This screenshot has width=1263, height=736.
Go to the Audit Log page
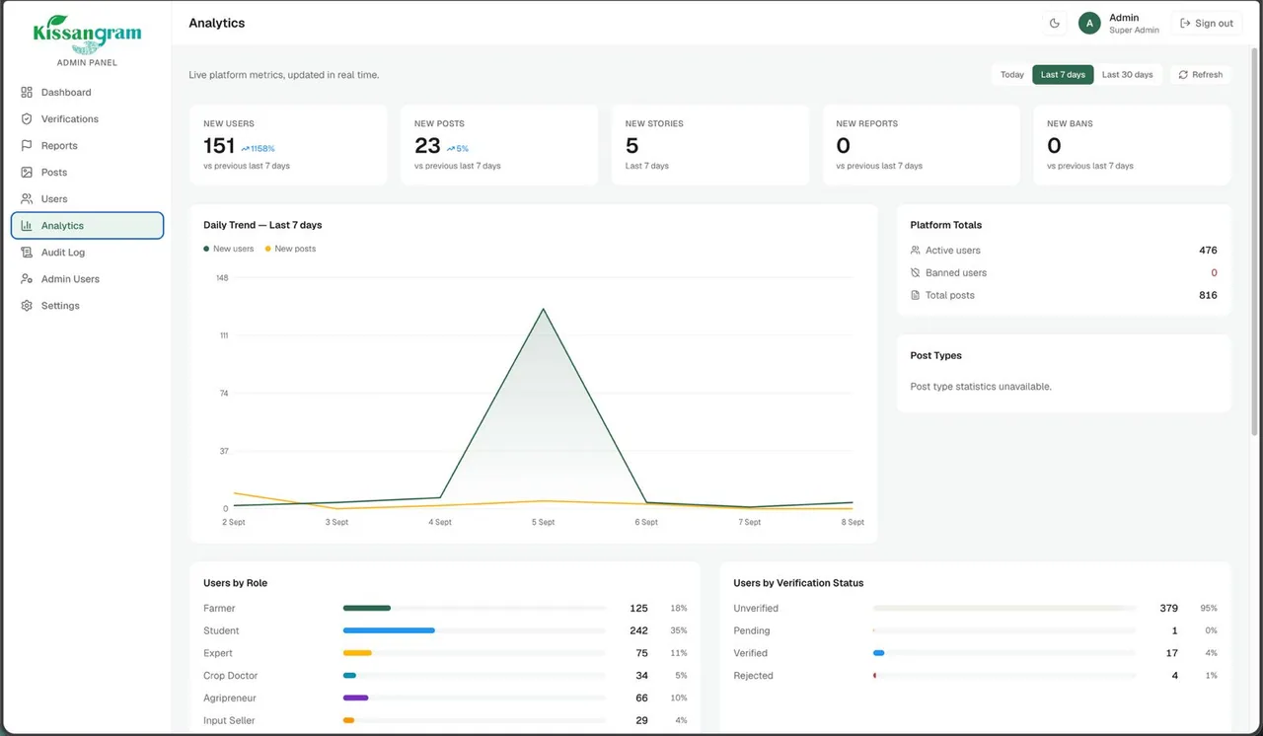[x=87, y=253]
